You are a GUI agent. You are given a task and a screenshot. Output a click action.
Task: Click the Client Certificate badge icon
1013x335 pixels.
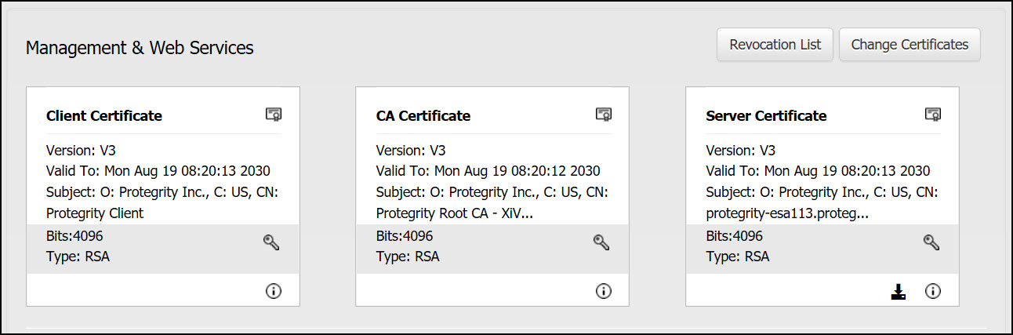[x=274, y=115]
